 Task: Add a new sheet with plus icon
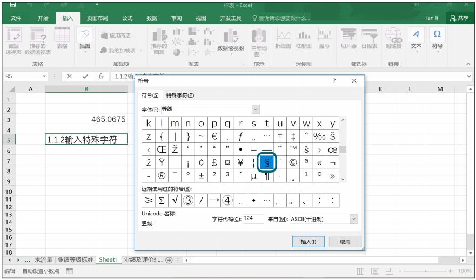point(169,260)
